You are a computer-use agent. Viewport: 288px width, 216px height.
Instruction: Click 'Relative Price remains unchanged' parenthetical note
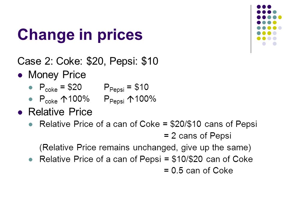145,148
